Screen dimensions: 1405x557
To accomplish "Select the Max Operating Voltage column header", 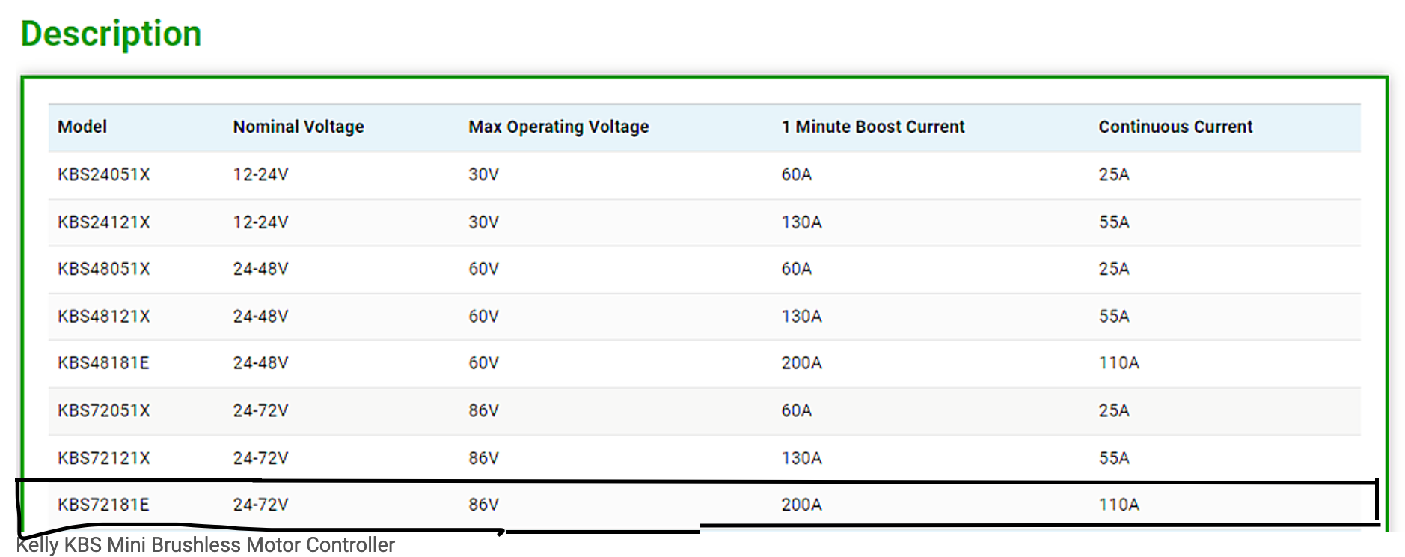I will coord(559,127).
